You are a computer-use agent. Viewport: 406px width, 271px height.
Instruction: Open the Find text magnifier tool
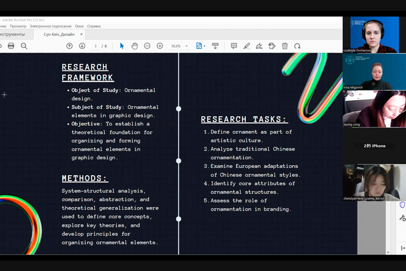click(x=24, y=46)
